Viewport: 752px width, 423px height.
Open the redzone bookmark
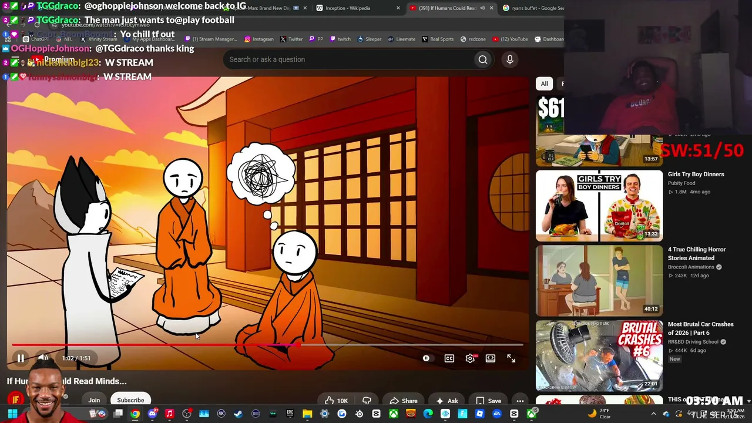(x=473, y=39)
